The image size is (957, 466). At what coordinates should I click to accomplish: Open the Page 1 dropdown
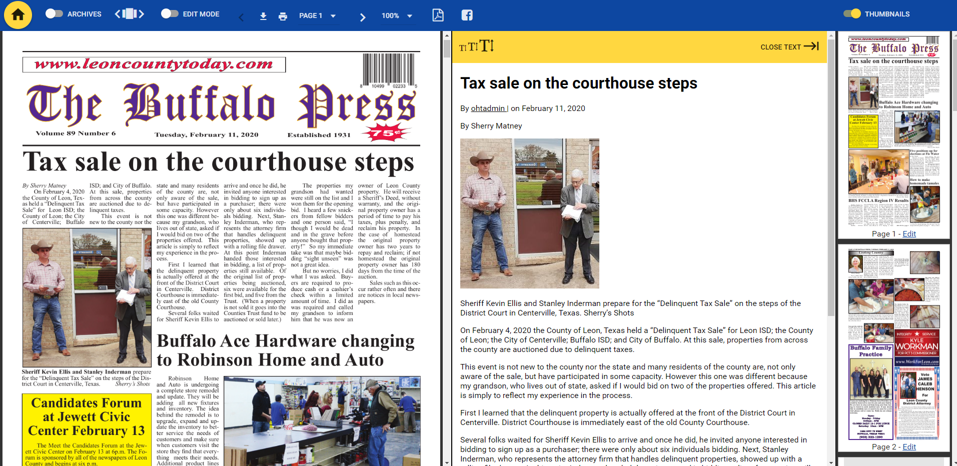(318, 16)
